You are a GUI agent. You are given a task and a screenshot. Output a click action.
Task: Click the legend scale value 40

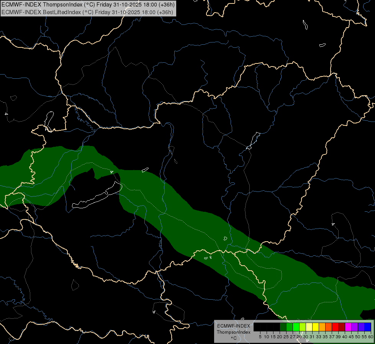345,337
